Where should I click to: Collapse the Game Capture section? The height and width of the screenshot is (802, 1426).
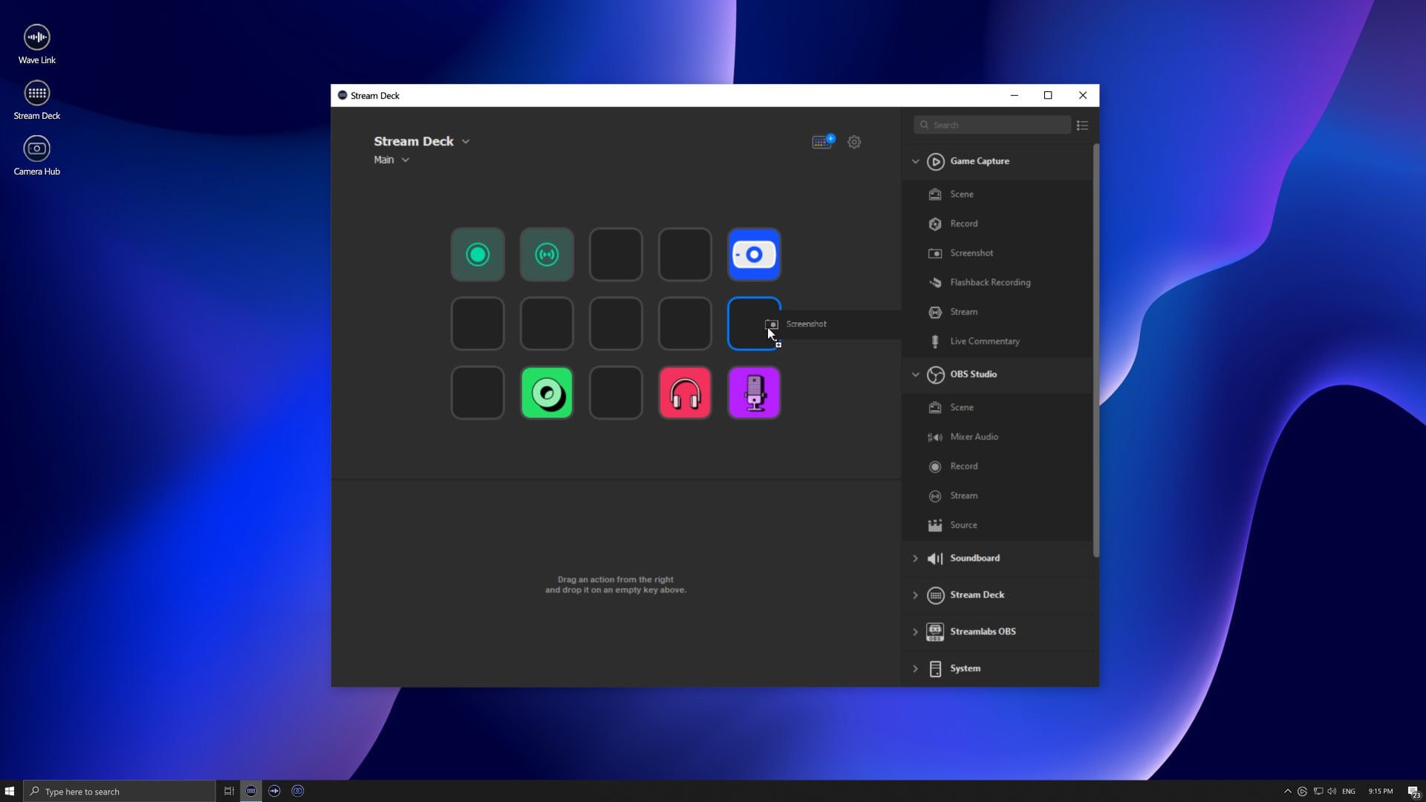coord(915,160)
